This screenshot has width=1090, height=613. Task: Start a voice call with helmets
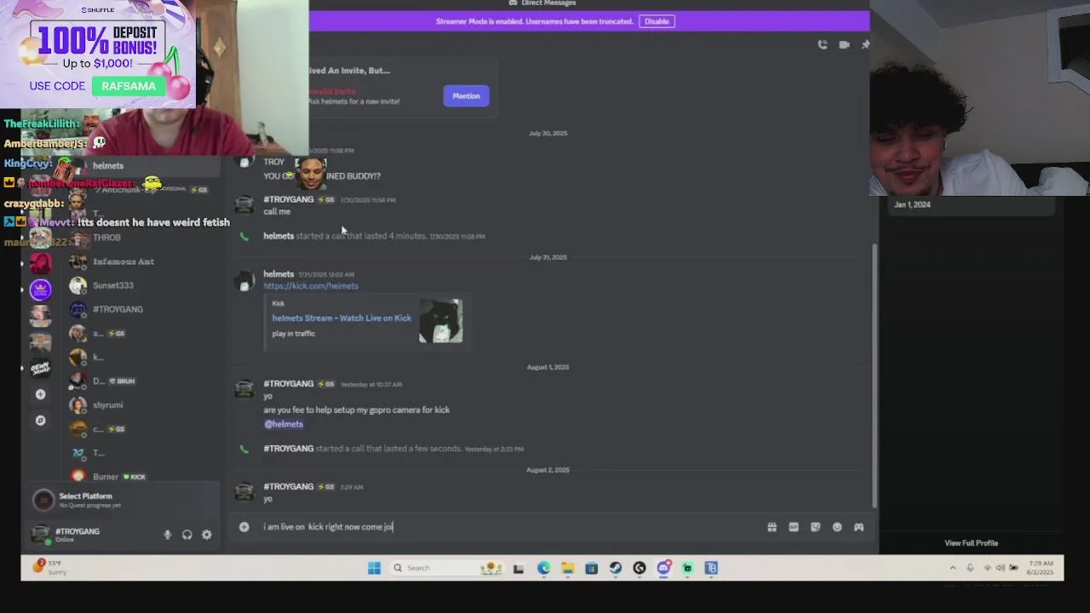pyautogui.click(x=823, y=44)
